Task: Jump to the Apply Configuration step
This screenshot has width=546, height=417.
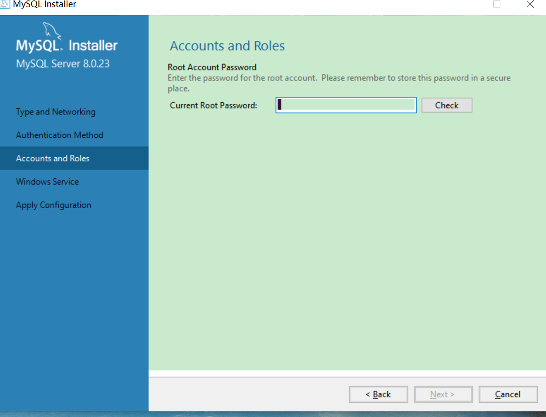Action: click(x=54, y=205)
